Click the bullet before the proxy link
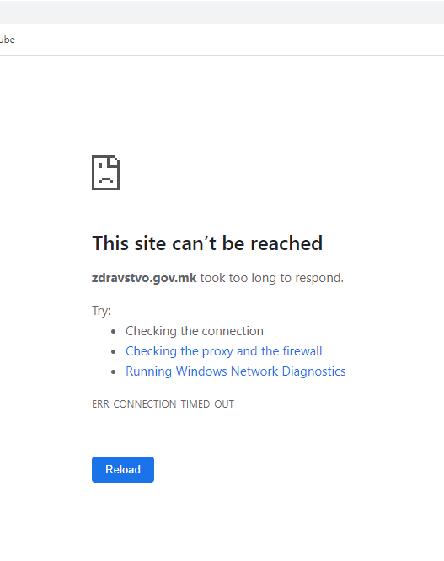 (x=114, y=352)
